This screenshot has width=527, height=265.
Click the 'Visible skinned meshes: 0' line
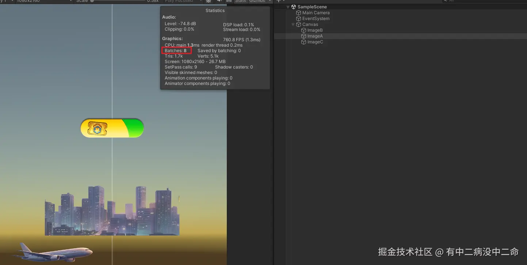191,73
